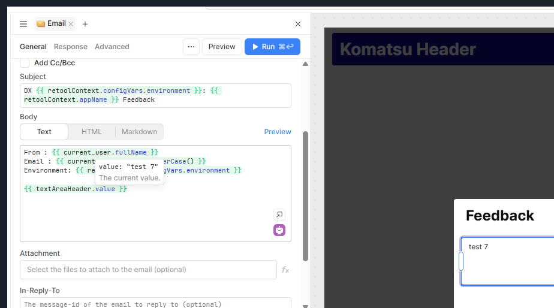The width and height of the screenshot is (554, 308).
Task: Toggle the Attachment fx expression icon
Action: coord(285,270)
